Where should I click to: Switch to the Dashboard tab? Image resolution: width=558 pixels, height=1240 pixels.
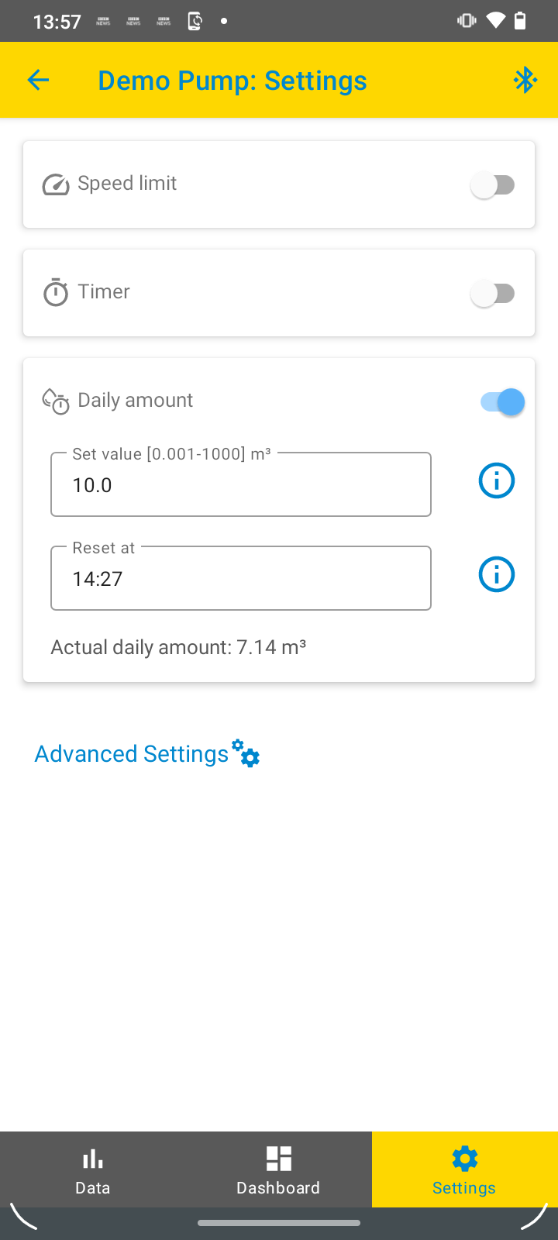278,1169
